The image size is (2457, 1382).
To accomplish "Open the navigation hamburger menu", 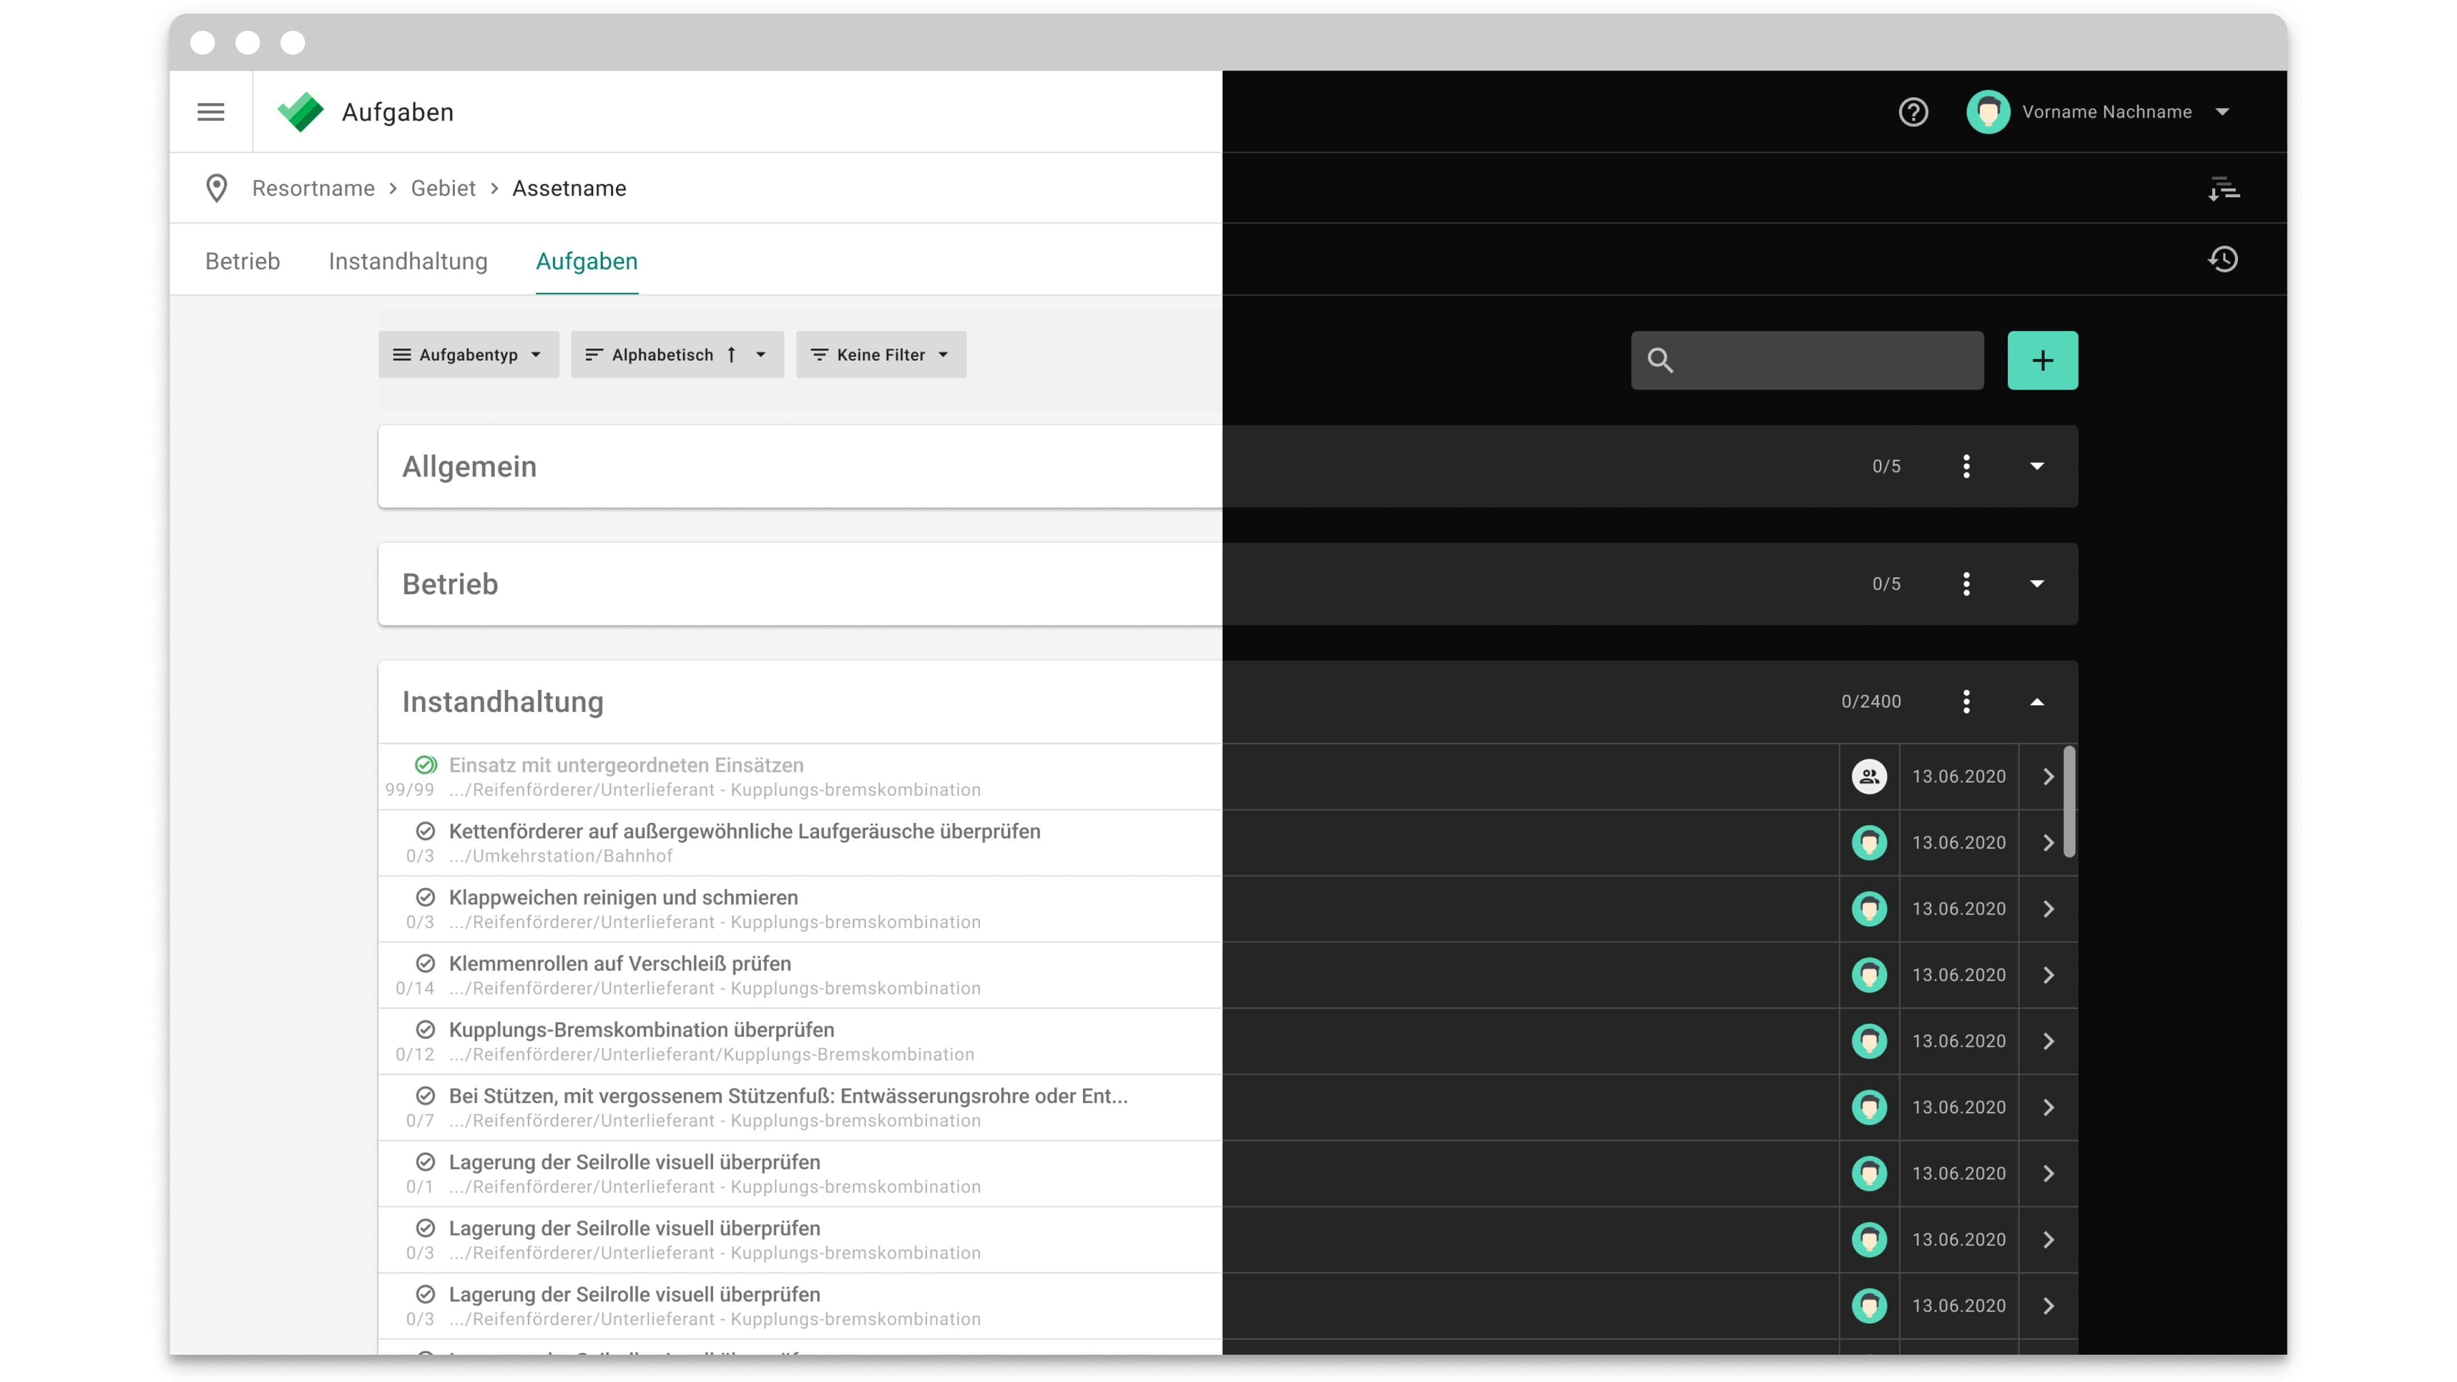I will [211, 111].
